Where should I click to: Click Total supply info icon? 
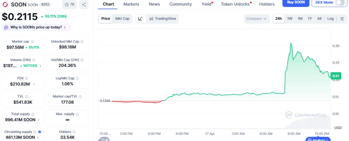click(33, 114)
